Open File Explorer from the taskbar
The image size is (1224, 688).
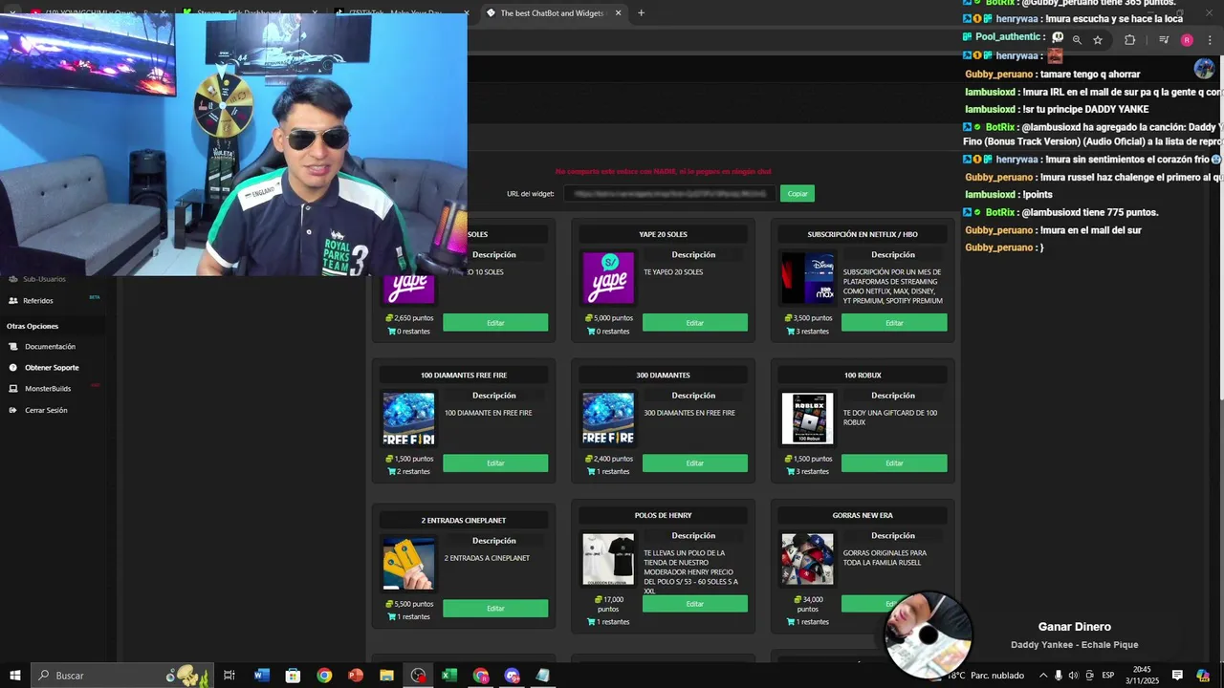386,676
